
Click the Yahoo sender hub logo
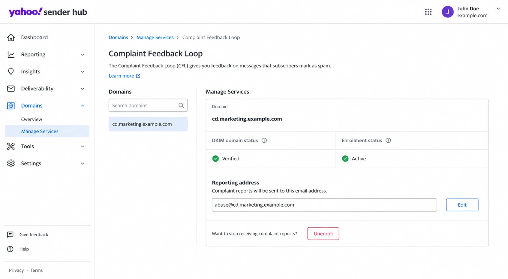pyautogui.click(x=48, y=12)
